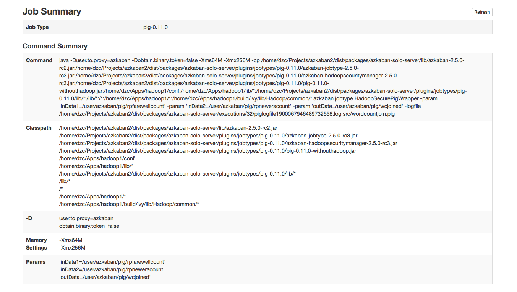
Task: Click the Refresh button
Action: [x=482, y=12]
